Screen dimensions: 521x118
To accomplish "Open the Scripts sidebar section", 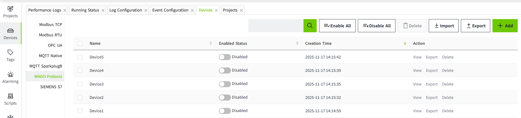I will pos(10,99).
